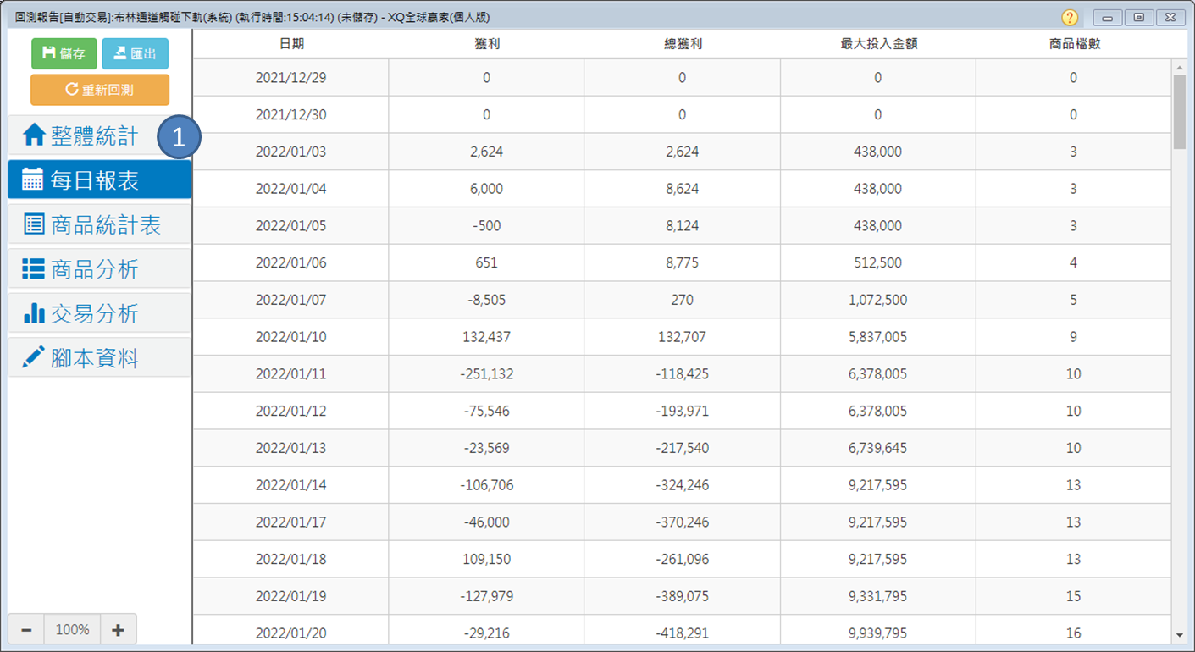The width and height of the screenshot is (1195, 652).
Task: Click the 總獲利 column header
Action: click(x=682, y=44)
